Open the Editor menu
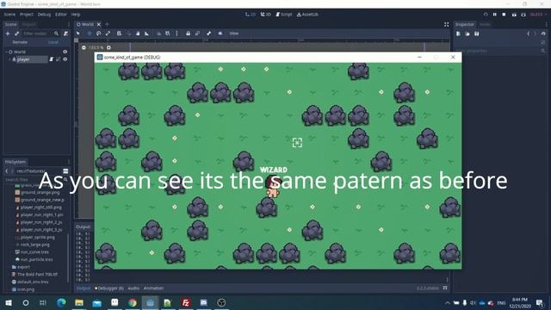This screenshot has height=310, width=551. [61, 15]
